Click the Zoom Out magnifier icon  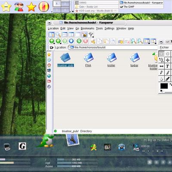click(140, 41)
